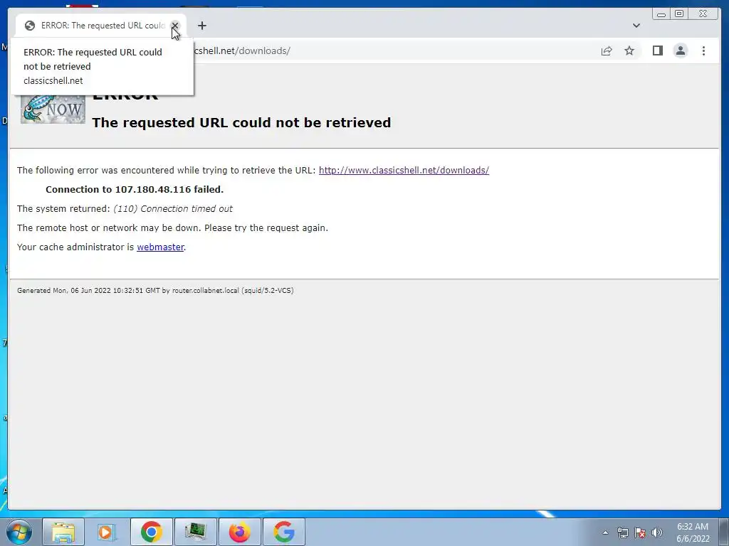The width and height of the screenshot is (729, 546).
Task: Bookmark this page with star icon
Action: [629, 50]
